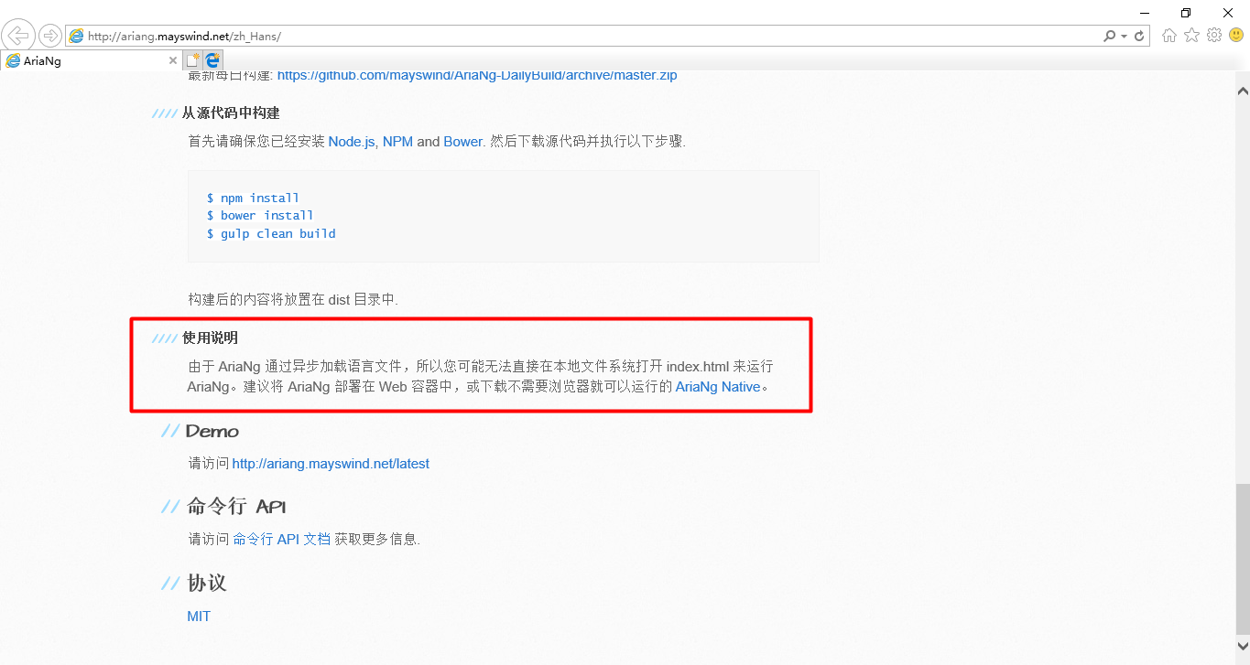Click text 构建后的内容将放置在 dist 目录中
Screen dimensions: 1250x665
(293, 299)
